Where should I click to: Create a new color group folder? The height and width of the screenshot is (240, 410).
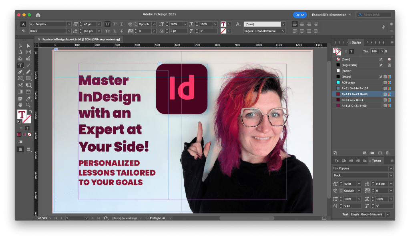(x=372, y=153)
